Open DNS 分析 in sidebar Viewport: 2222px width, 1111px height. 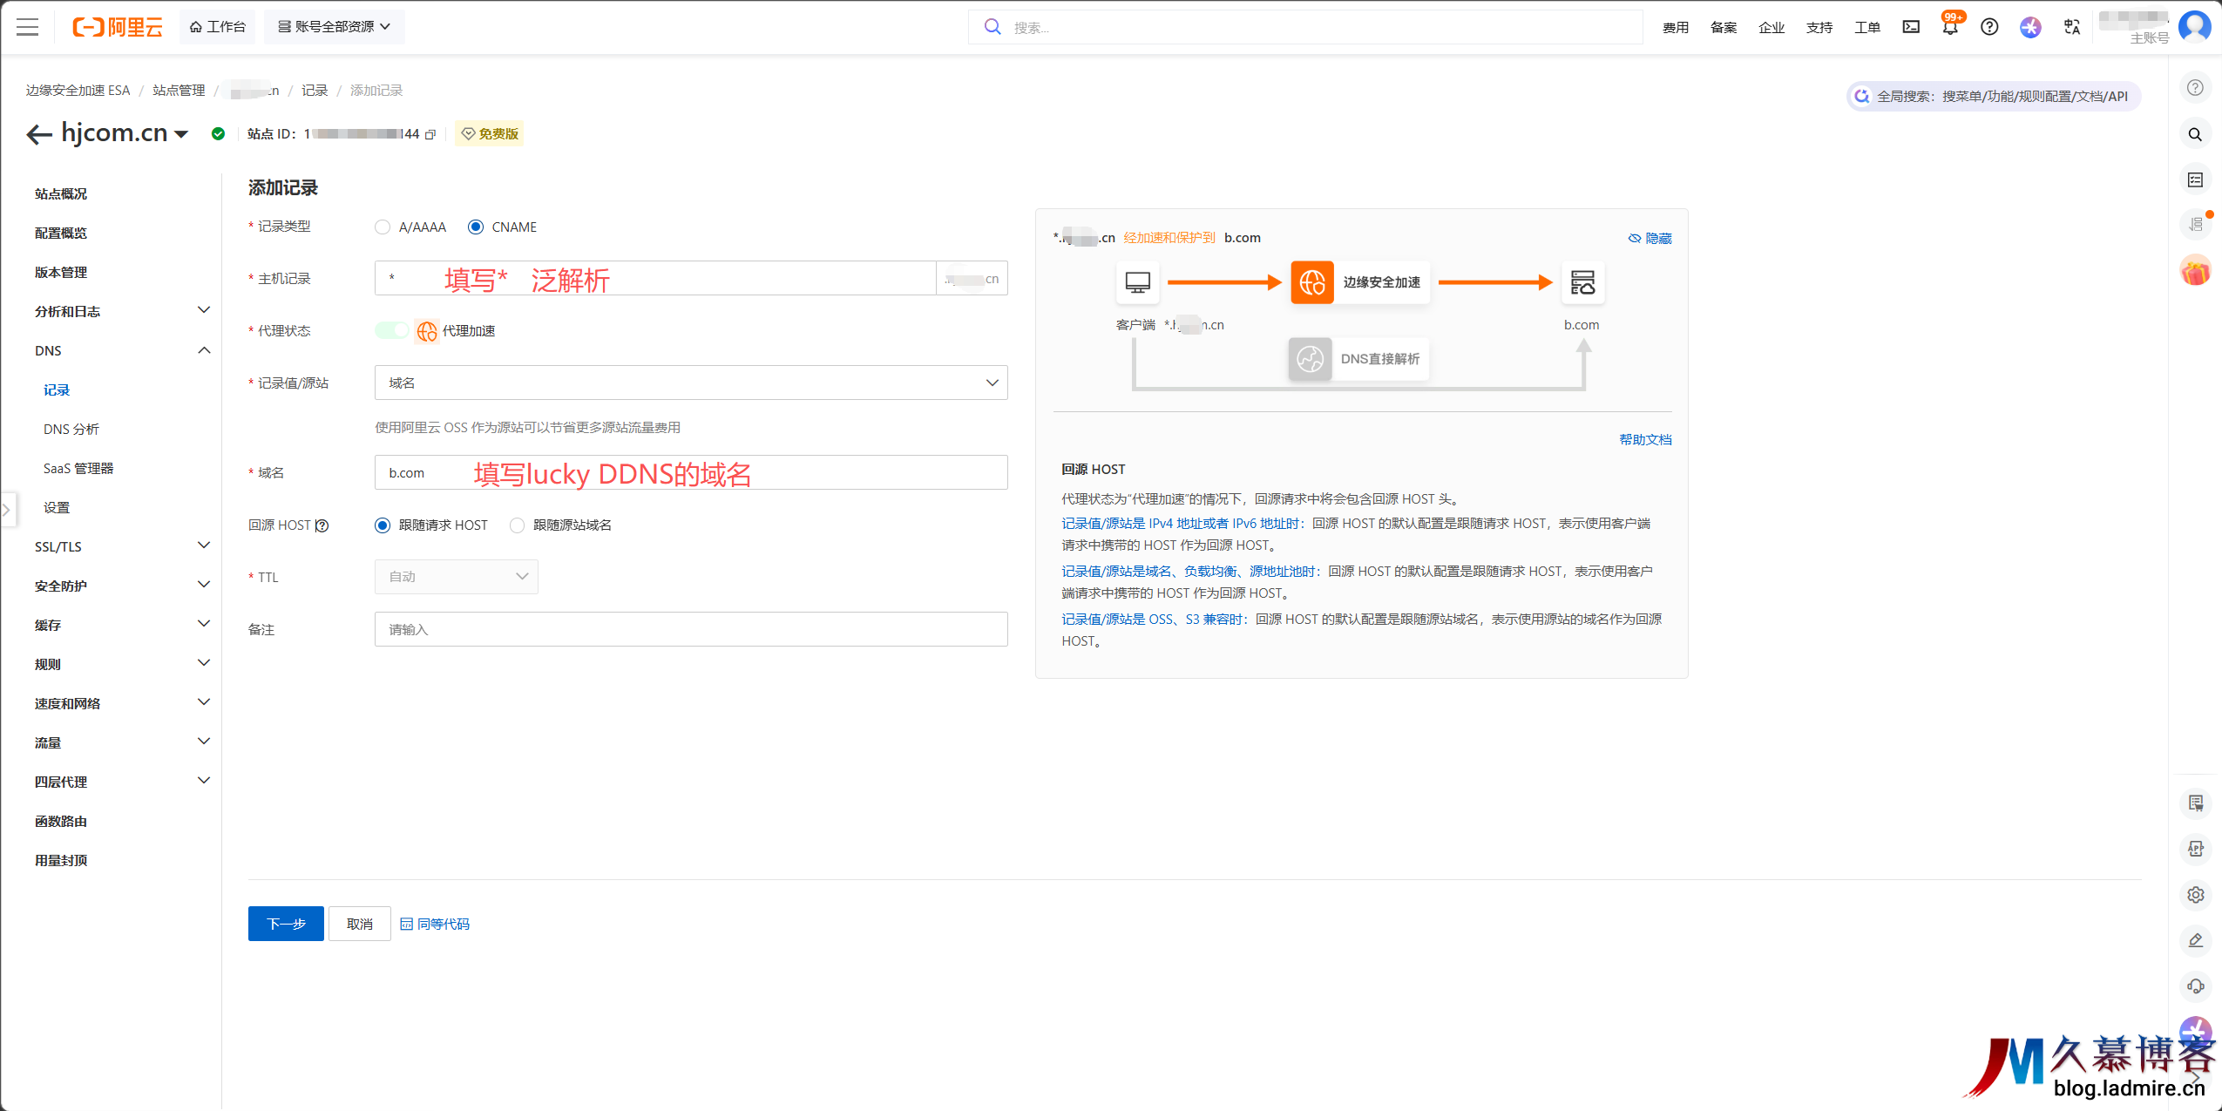pos(71,430)
